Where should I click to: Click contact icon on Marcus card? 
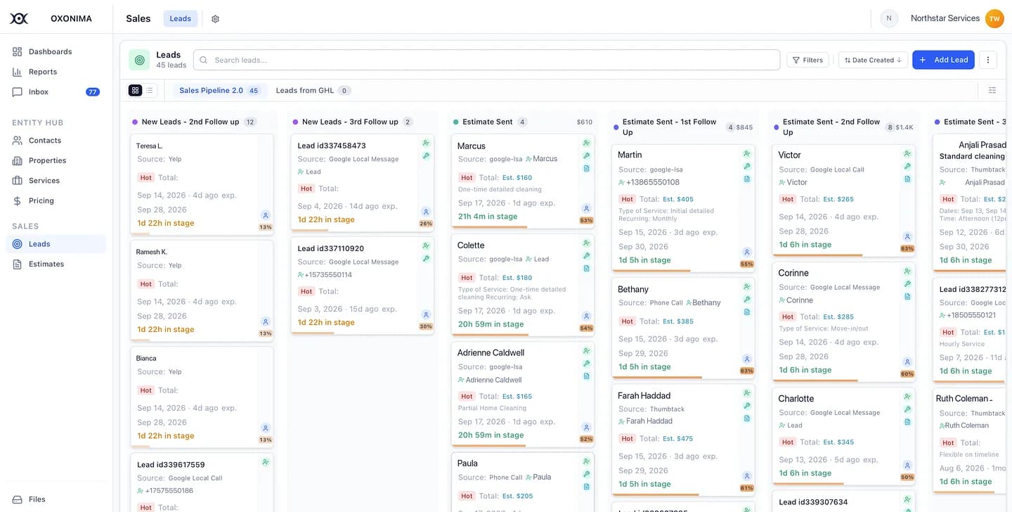586,143
